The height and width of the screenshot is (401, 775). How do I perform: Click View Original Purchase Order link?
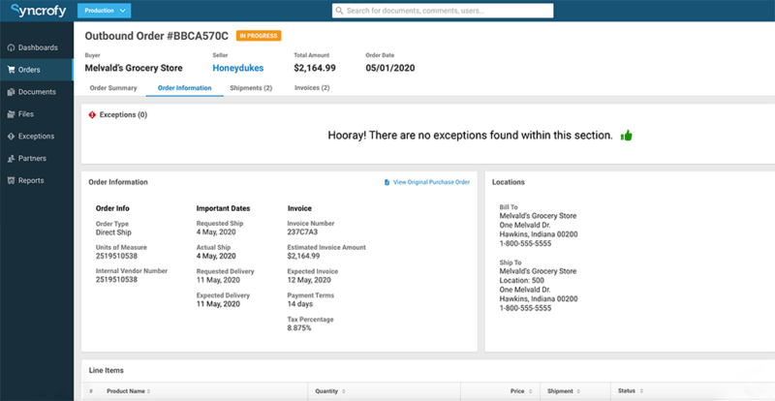(431, 182)
